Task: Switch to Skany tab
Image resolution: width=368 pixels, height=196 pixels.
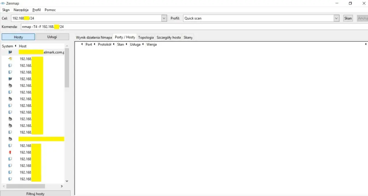Action: point(188,37)
